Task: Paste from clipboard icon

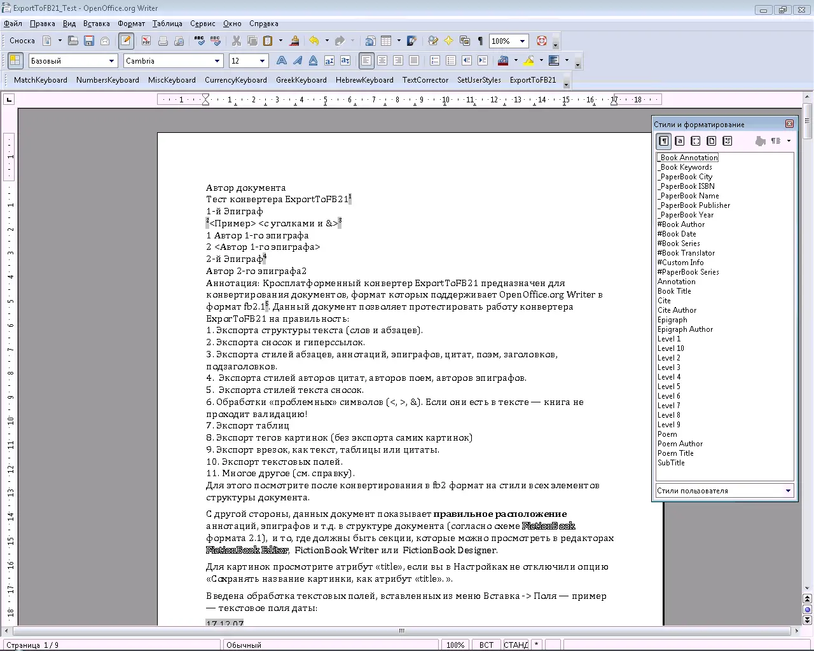Action: [268, 41]
